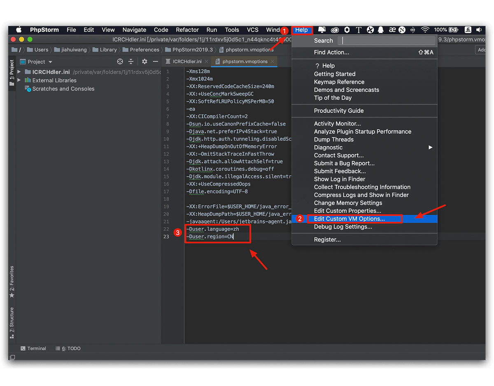The height and width of the screenshot is (386, 494).
Task: Click the Scratches and Consoles icon
Action: pyautogui.click(x=28, y=88)
